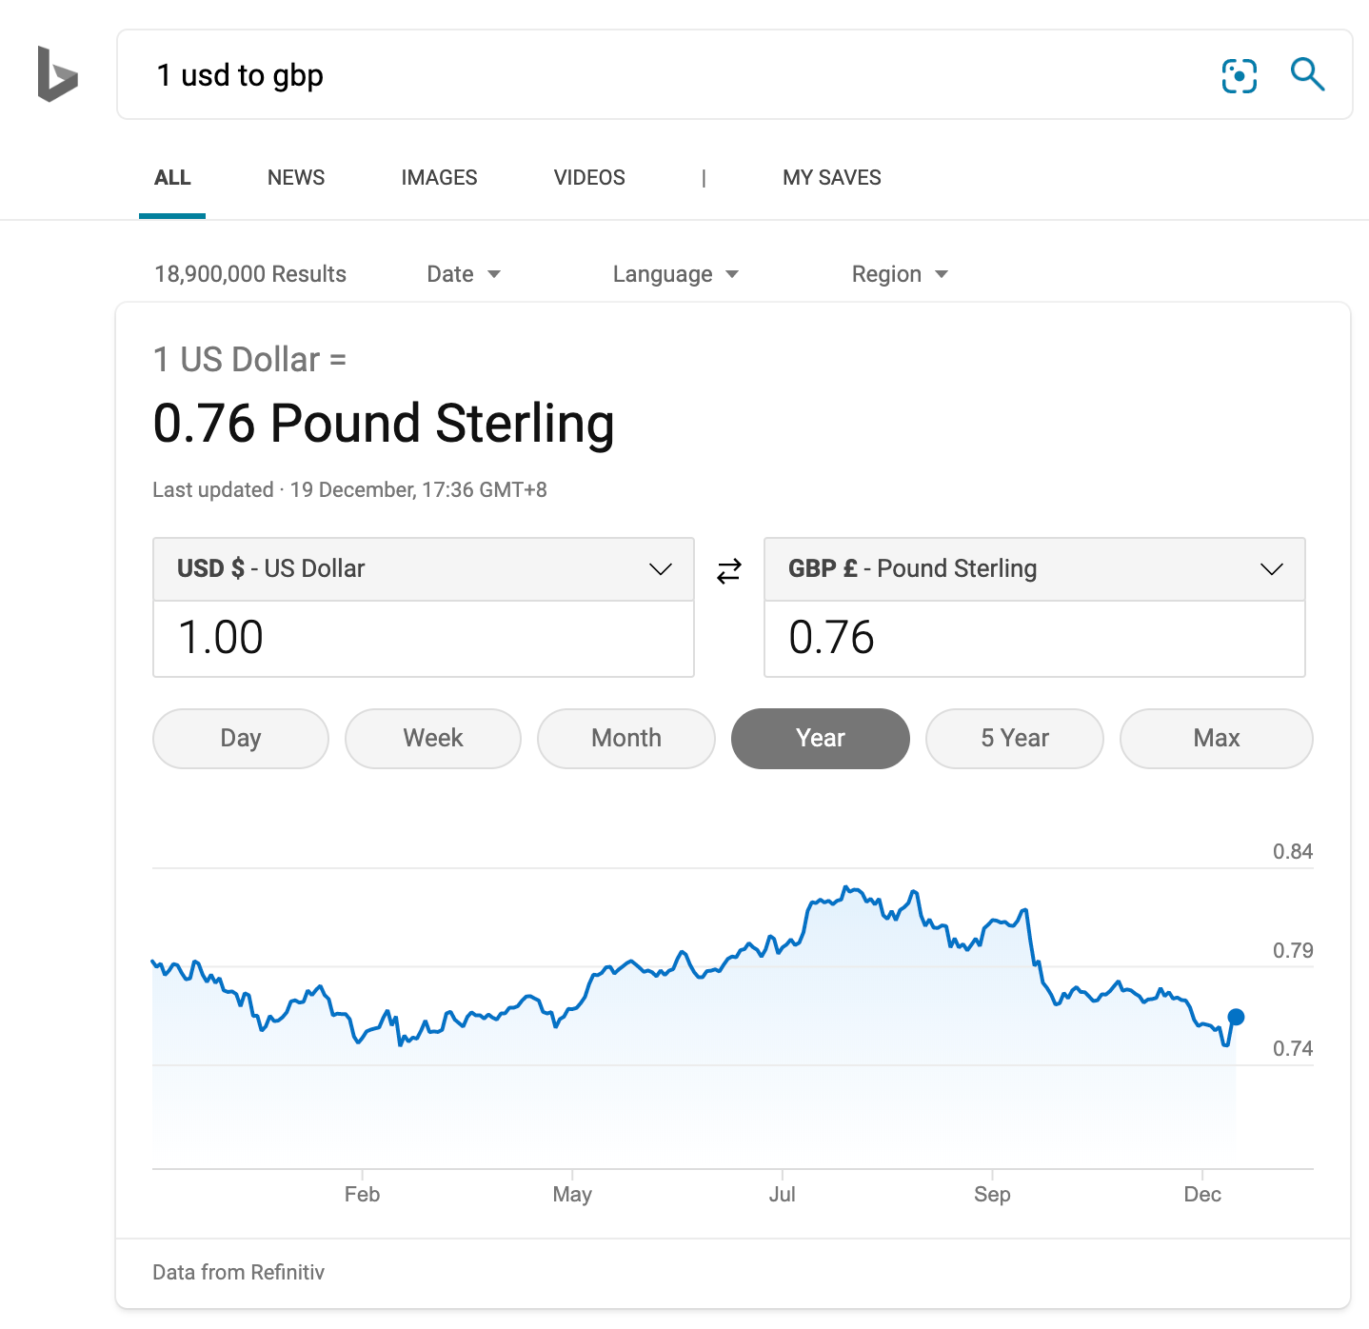Open the NEWS tab
The image size is (1369, 1329).
click(x=296, y=178)
